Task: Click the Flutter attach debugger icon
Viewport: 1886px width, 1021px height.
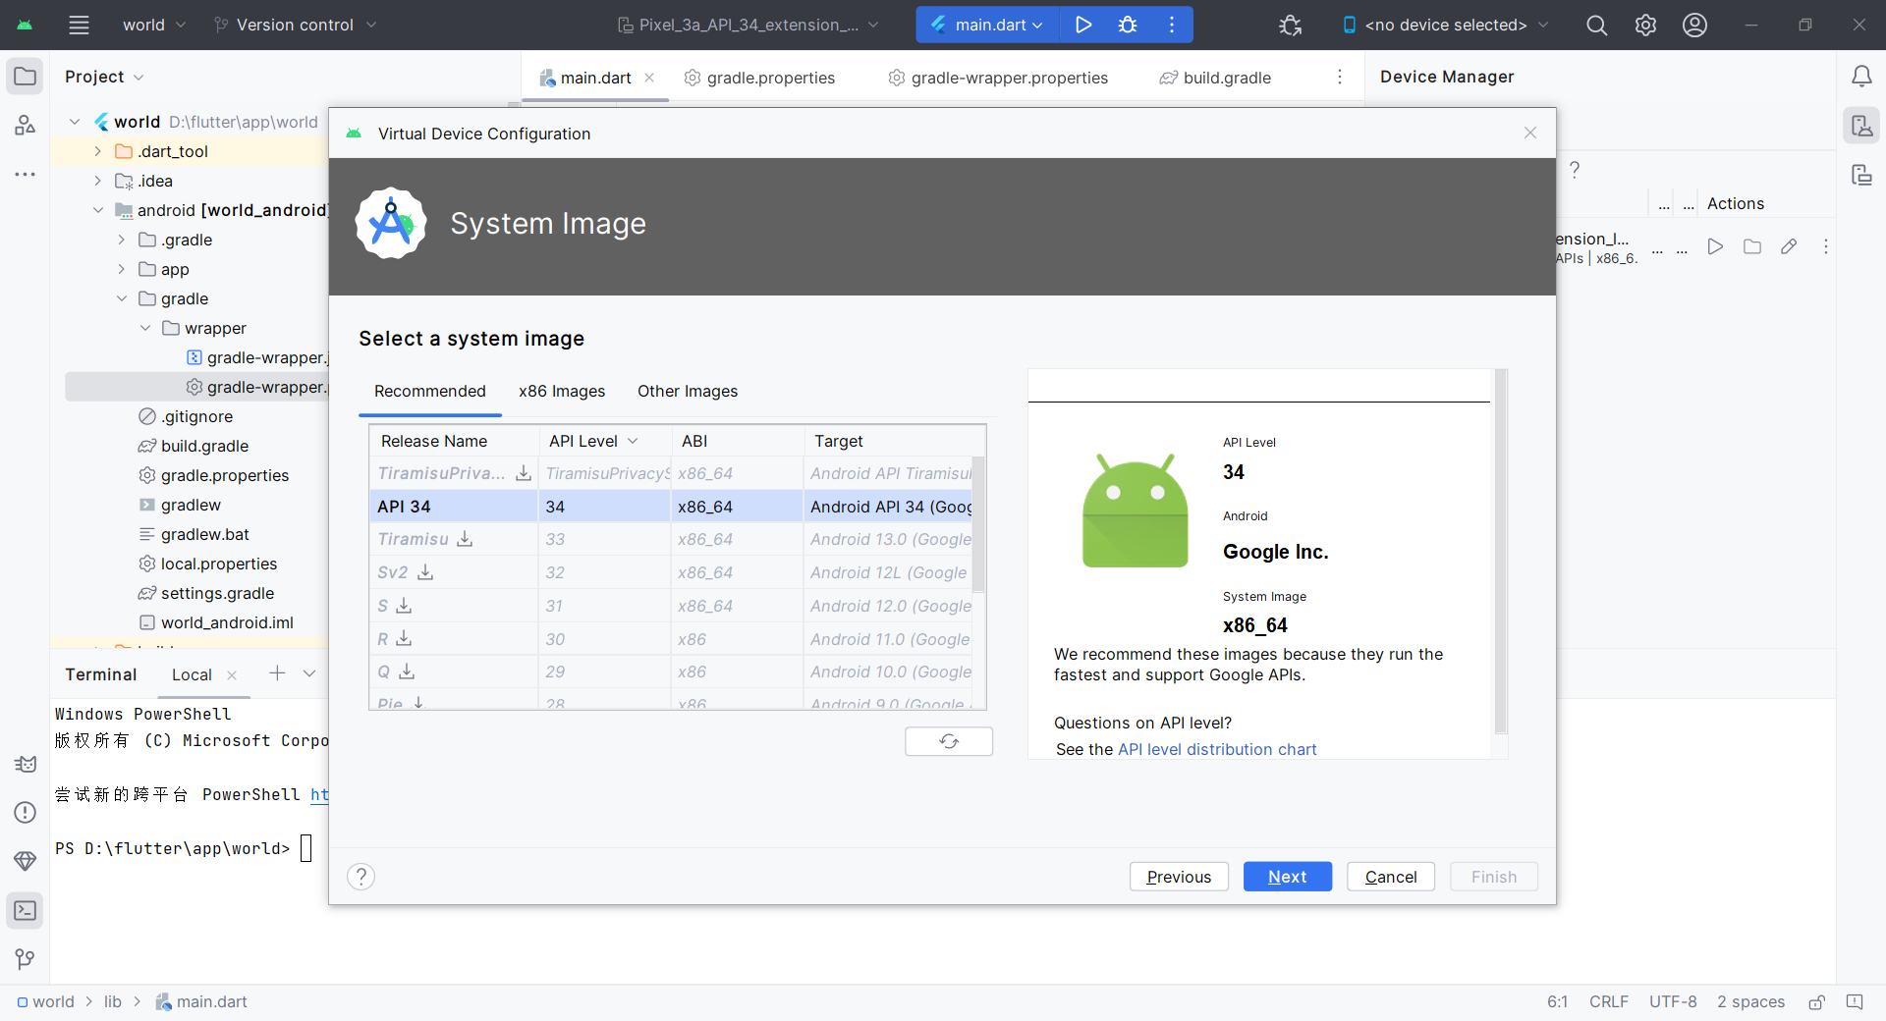Action: click(1290, 25)
